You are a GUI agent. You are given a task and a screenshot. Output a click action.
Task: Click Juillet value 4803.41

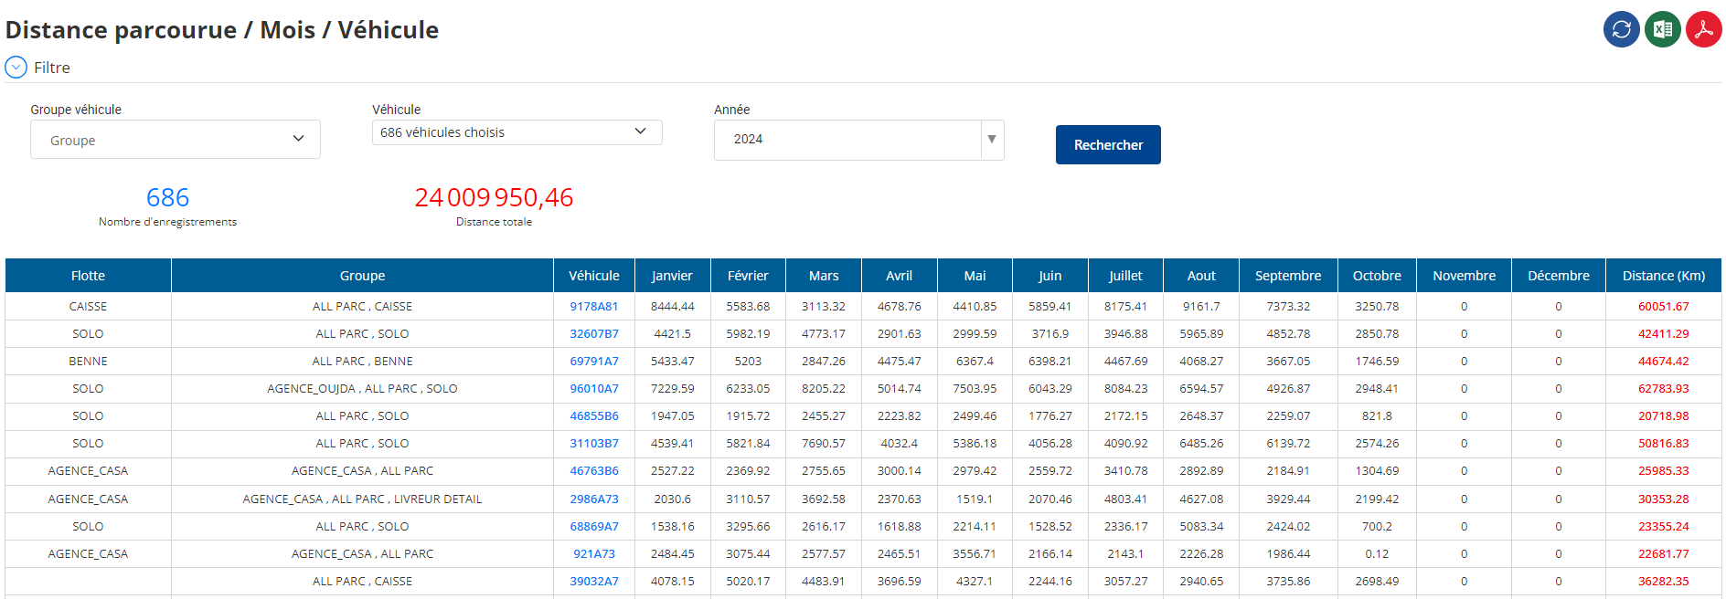click(1125, 499)
